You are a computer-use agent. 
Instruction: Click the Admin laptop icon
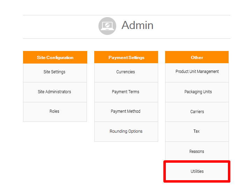[107, 26]
